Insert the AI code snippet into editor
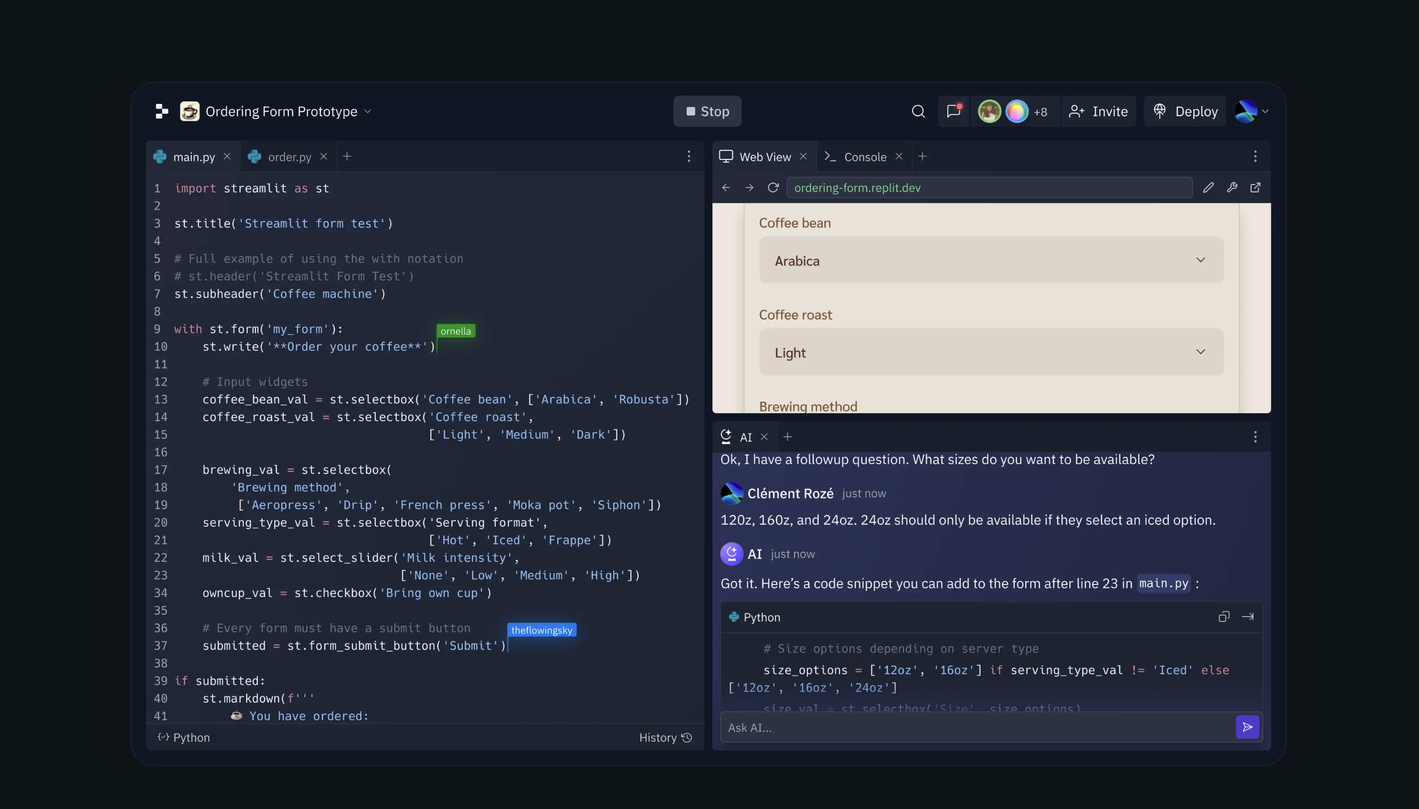 (1249, 617)
